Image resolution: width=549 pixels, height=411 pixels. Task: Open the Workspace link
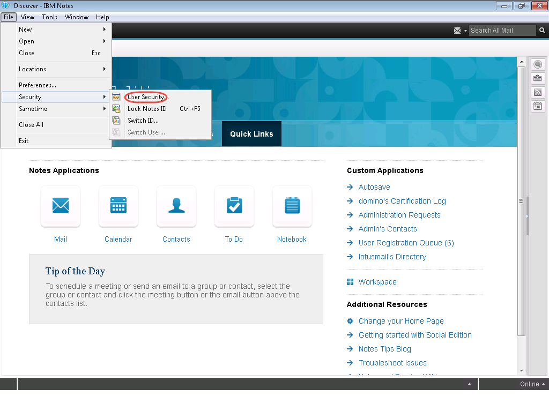[377, 282]
